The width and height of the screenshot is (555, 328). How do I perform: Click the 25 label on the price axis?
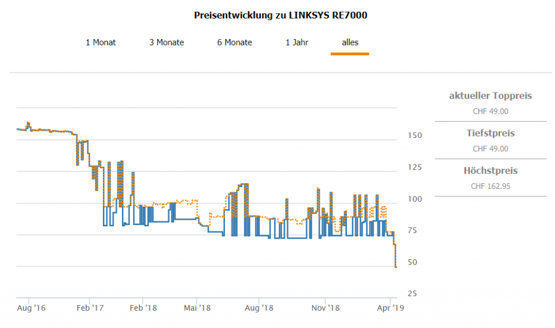click(x=412, y=293)
